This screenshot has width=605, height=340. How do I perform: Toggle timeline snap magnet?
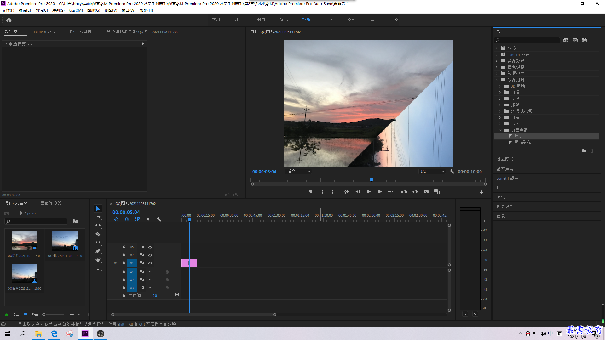coord(127,219)
